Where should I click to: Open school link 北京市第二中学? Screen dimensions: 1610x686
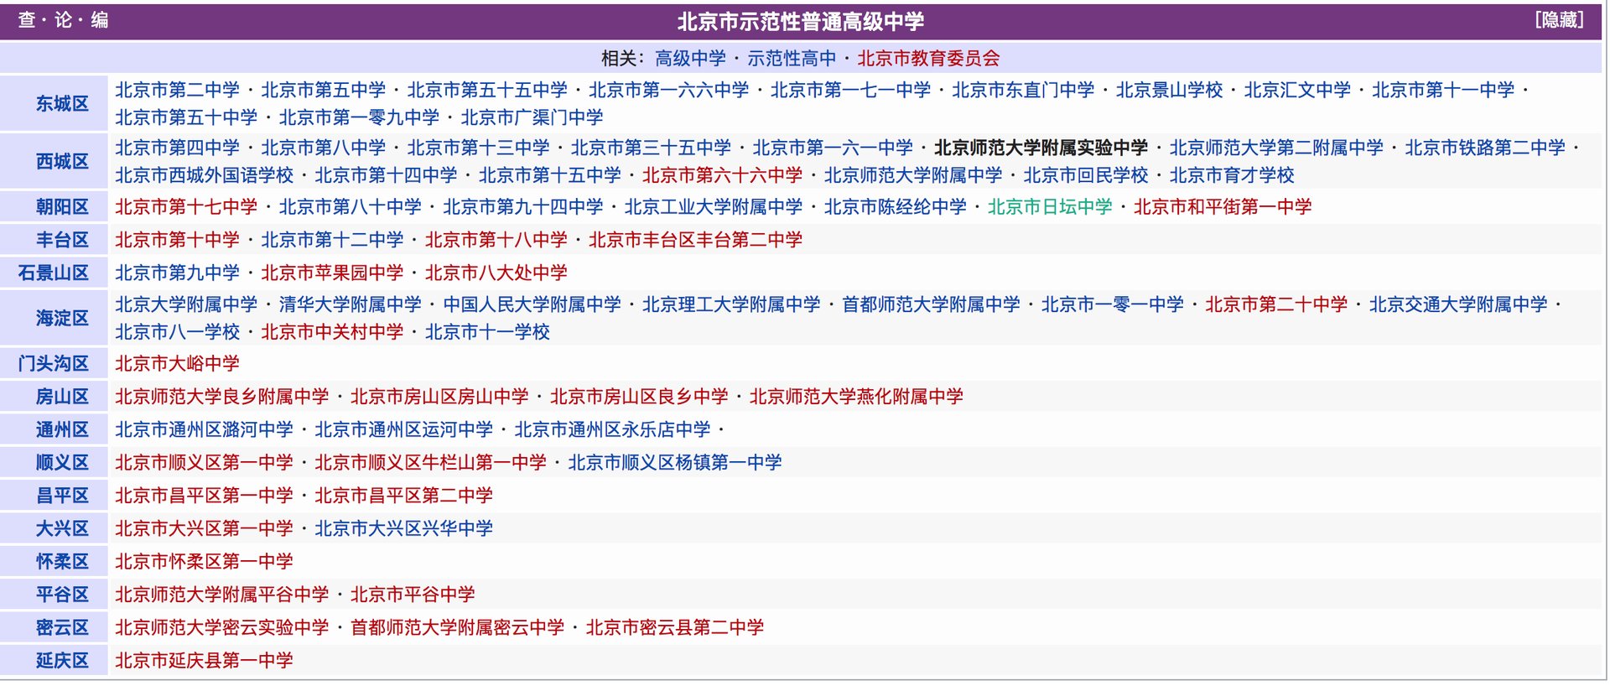coord(178,90)
